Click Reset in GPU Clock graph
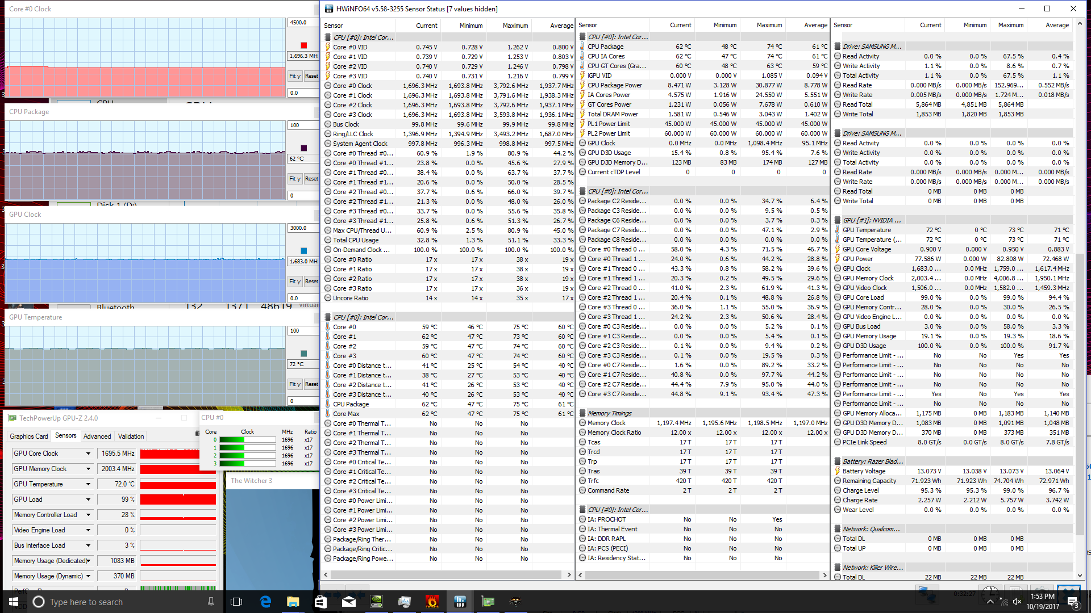This screenshot has width=1091, height=613. (311, 282)
